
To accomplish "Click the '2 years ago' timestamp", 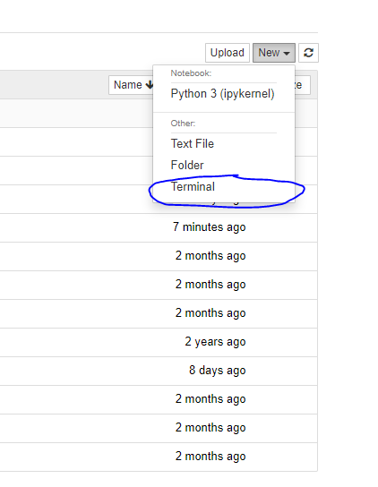I will click(x=215, y=342).
